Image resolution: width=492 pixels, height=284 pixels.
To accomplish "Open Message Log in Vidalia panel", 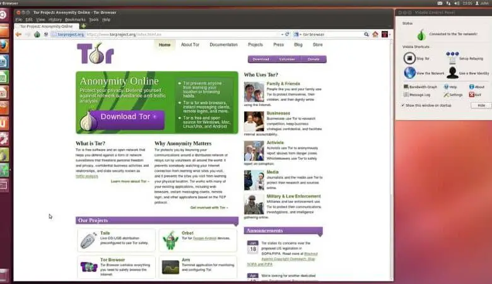I will [417, 95].
